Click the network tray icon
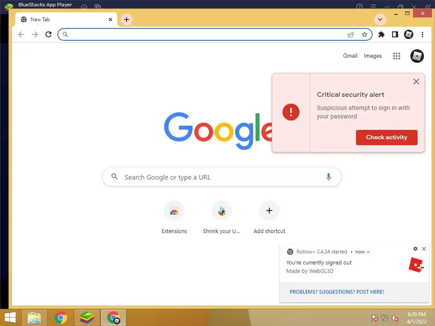Viewport: 435px width, 326px height. [x=385, y=318]
